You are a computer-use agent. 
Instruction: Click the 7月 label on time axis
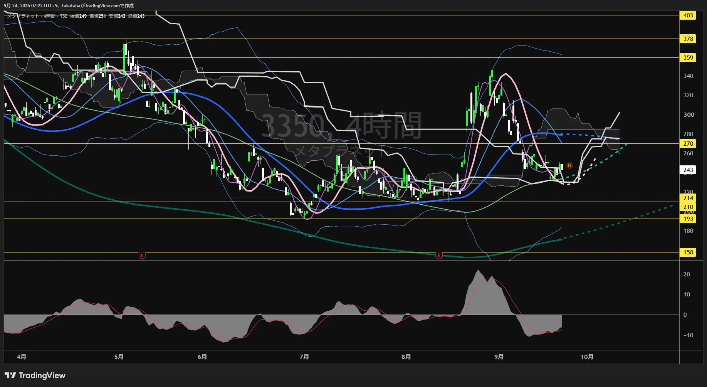coord(304,357)
